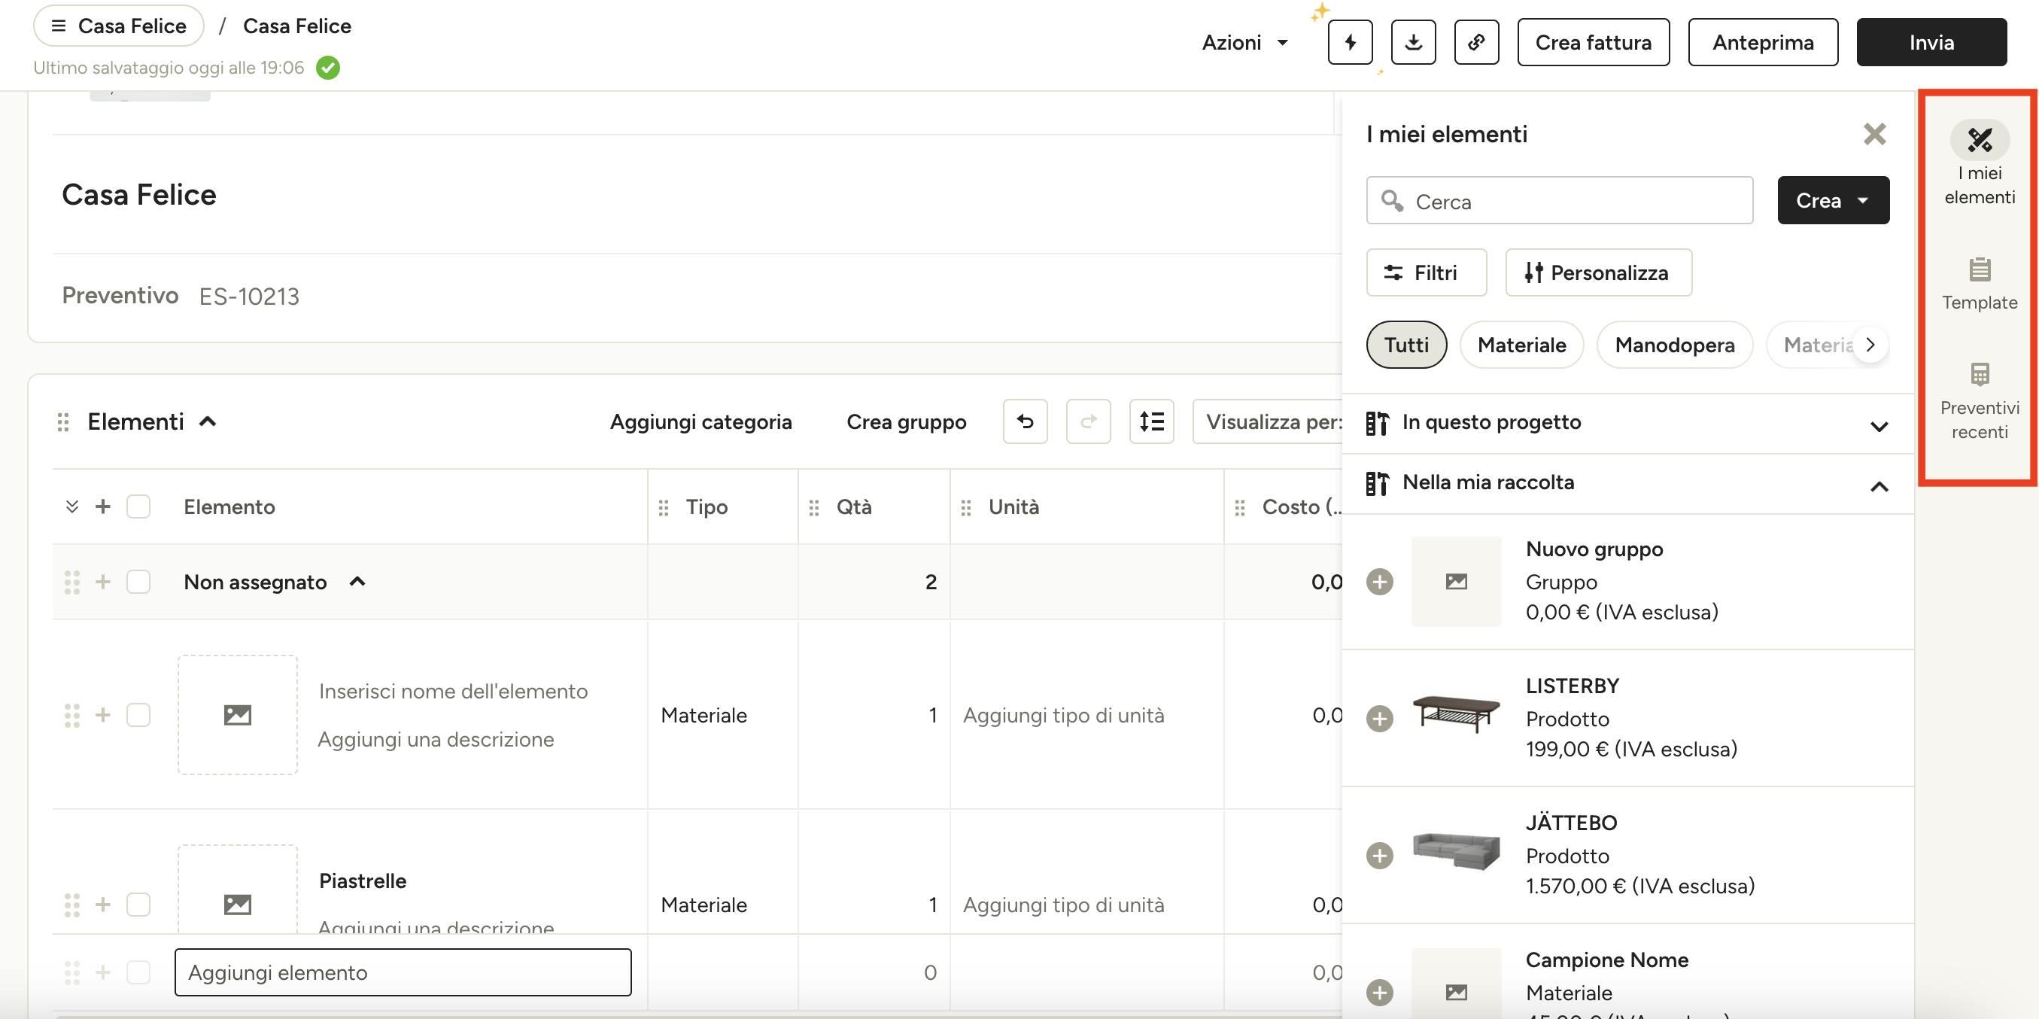Click the Casa Felice estimate title
Image resolution: width=2039 pixels, height=1019 pixels.
coord(139,195)
